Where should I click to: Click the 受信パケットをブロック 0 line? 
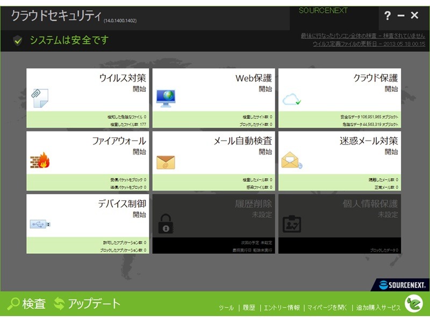(x=128, y=180)
